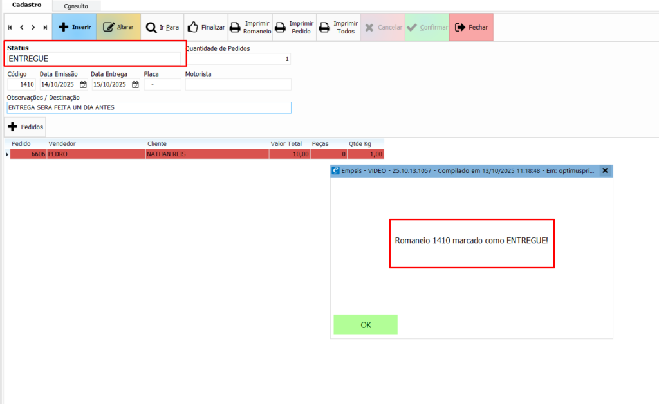
Task: Open the Data Entrega calendar picker
Action: click(135, 84)
